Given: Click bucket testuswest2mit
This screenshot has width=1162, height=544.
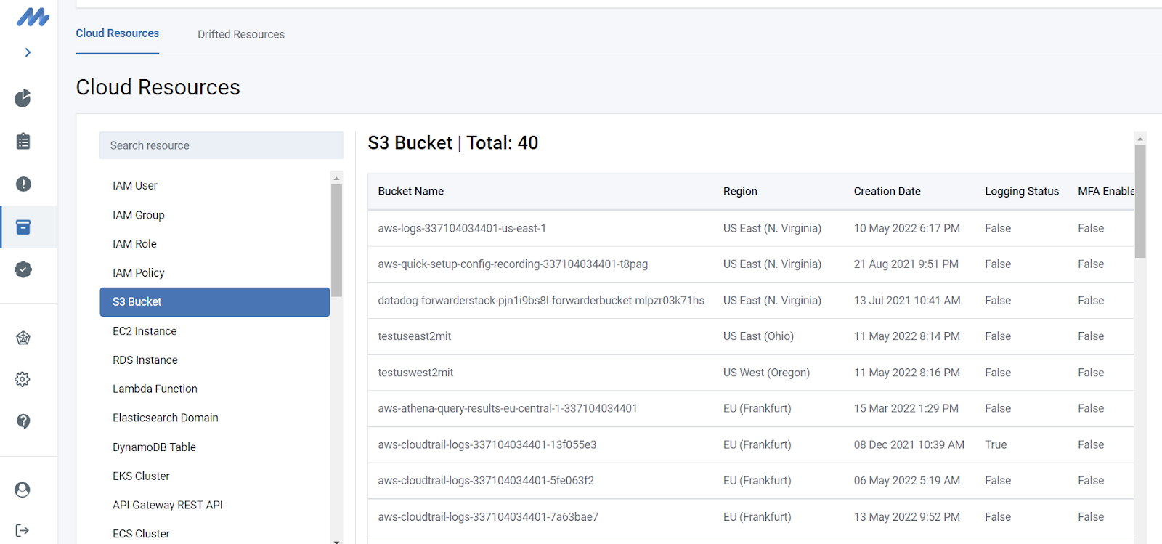Looking at the screenshot, I should 415,373.
